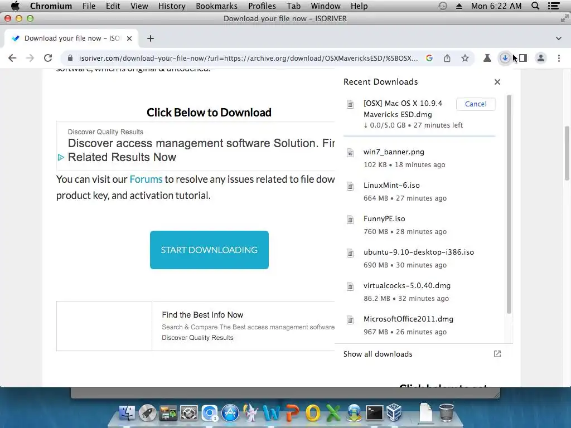
Task: Click the forward navigation arrow
Action: tap(30, 58)
